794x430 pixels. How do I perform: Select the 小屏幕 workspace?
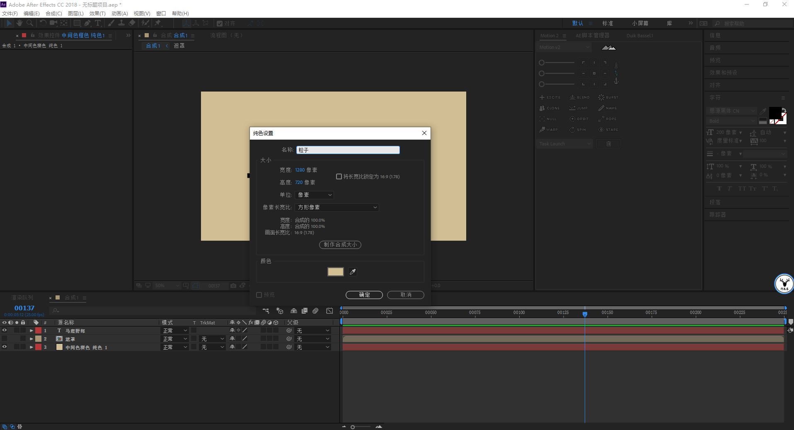pyautogui.click(x=641, y=24)
